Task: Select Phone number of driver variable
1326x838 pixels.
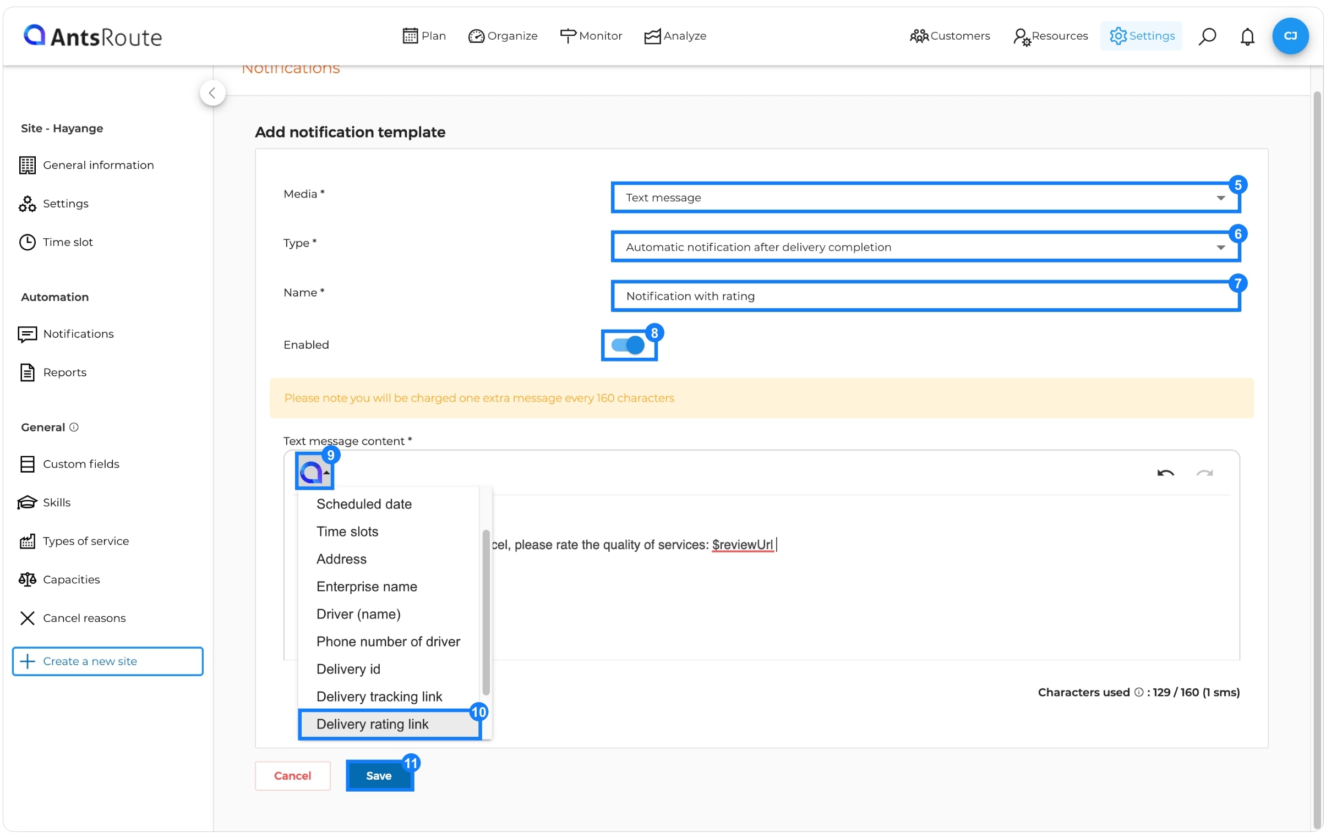Action: (x=389, y=642)
